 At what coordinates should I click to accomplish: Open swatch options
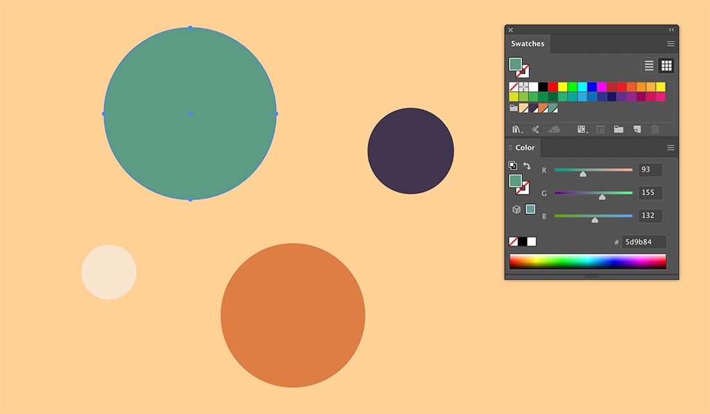tap(600, 129)
